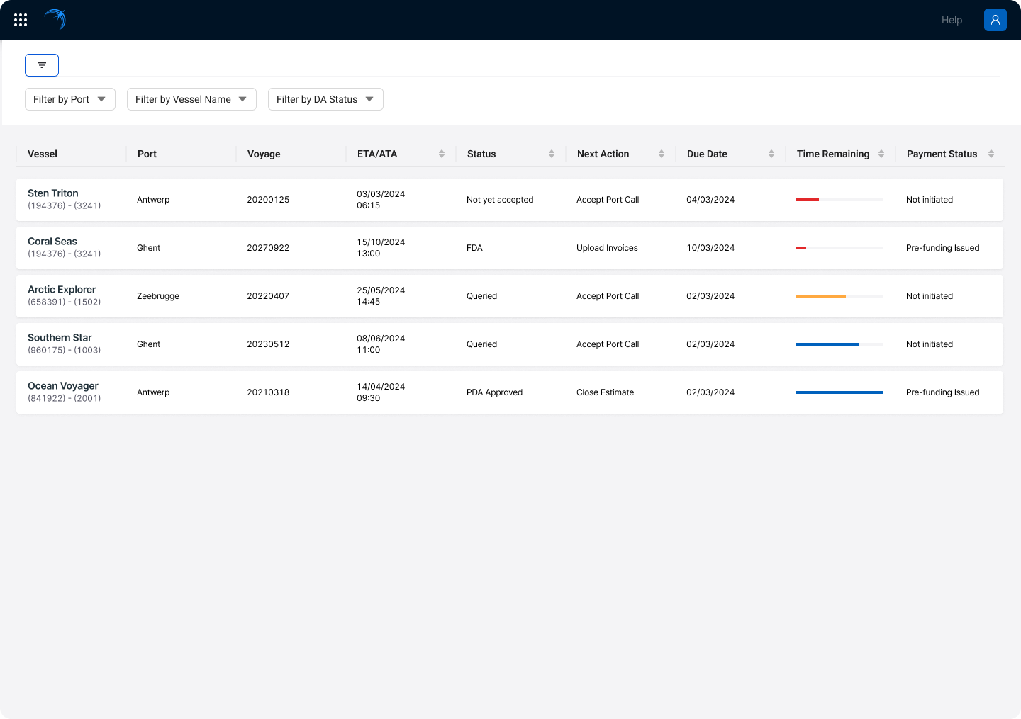1021x719 pixels.
Task: Click Arctic Explorer's orange time remaining bar
Action: point(839,296)
